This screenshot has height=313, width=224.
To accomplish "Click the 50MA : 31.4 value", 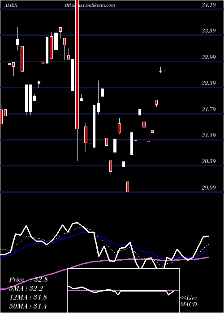I will tap(28, 306).
